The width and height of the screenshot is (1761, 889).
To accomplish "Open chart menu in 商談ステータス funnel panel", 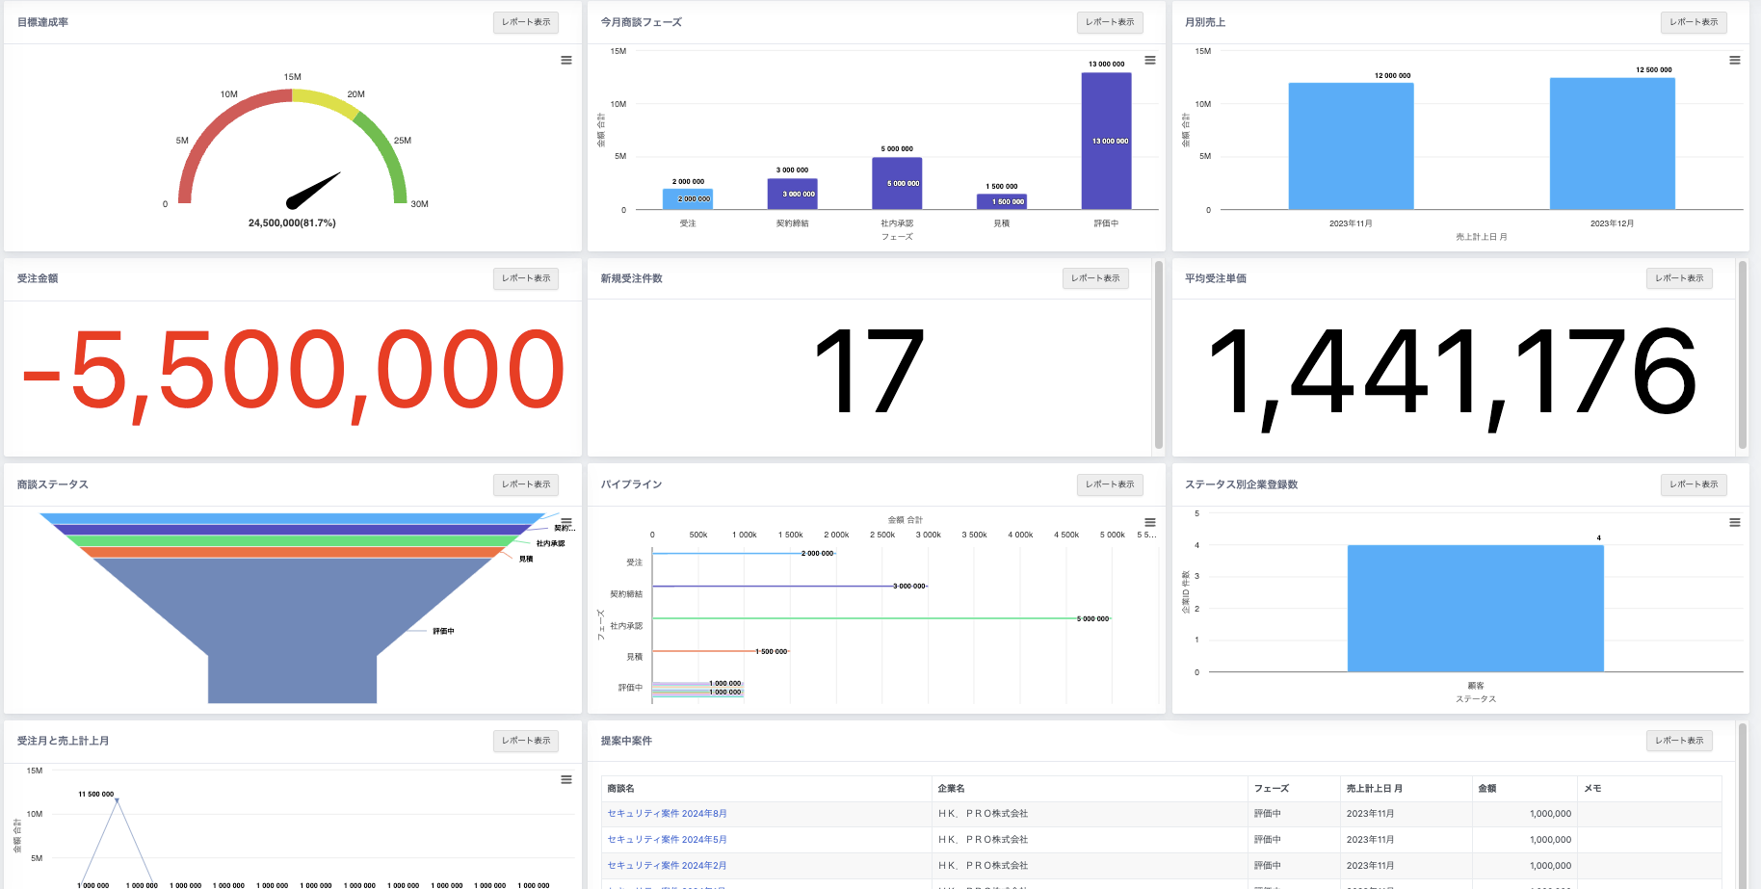I will click(566, 522).
